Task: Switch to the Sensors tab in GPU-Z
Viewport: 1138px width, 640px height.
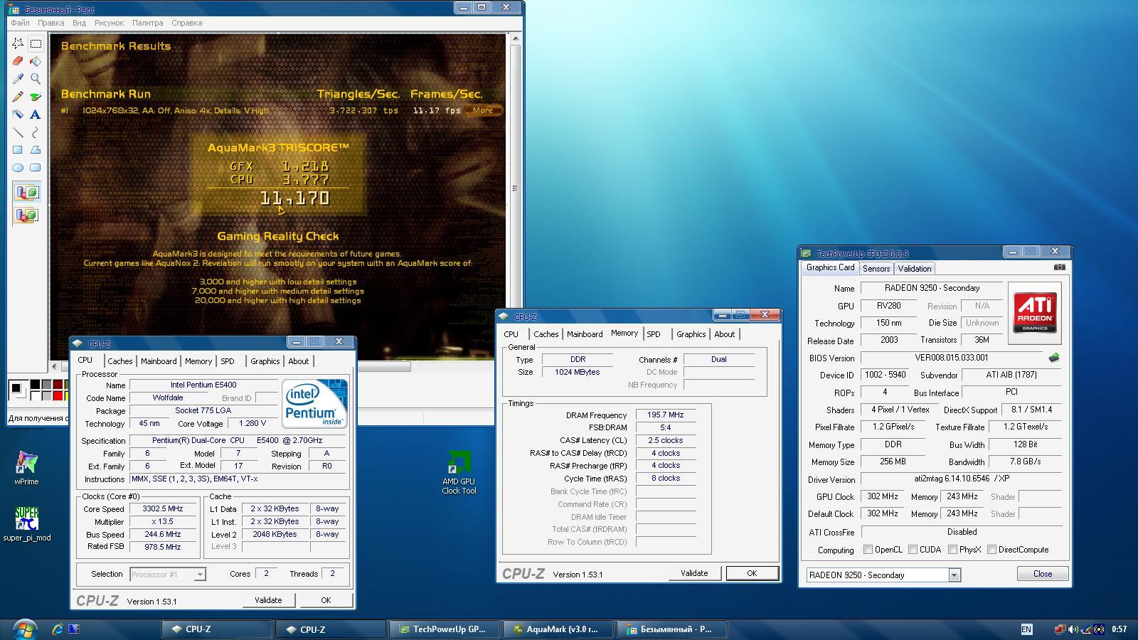Action: coord(876,269)
